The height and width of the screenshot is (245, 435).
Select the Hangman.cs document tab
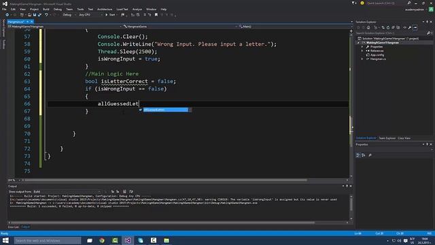pos(16,22)
